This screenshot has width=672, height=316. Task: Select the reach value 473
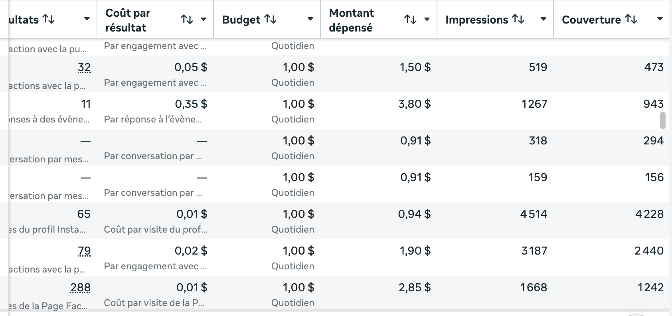click(654, 67)
